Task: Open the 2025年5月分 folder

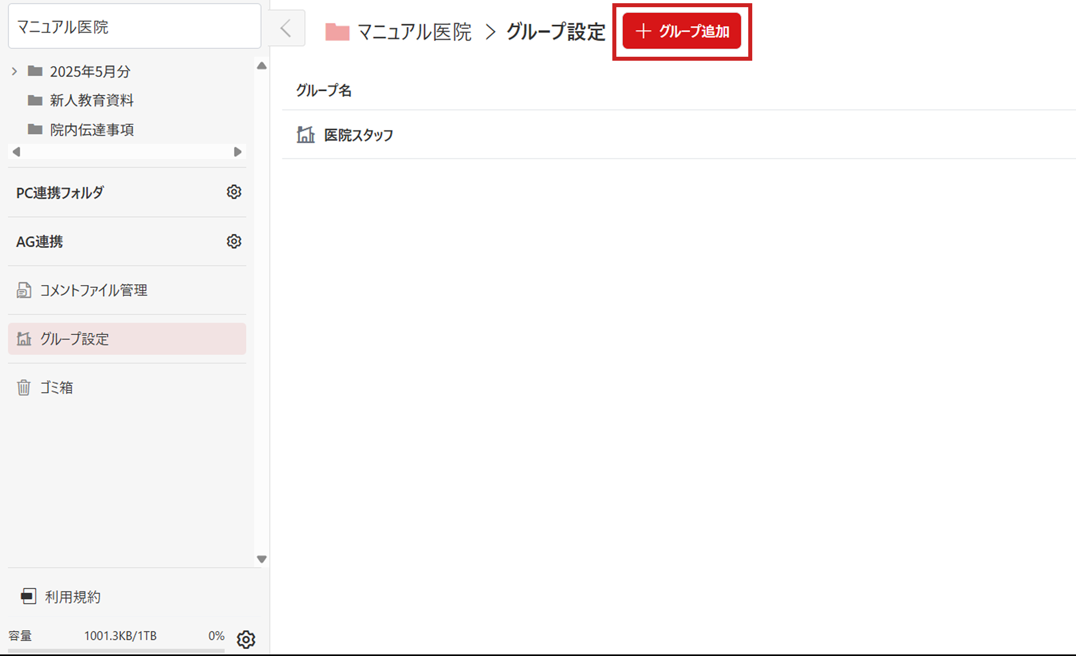Action: pyautogui.click(x=90, y=71)
